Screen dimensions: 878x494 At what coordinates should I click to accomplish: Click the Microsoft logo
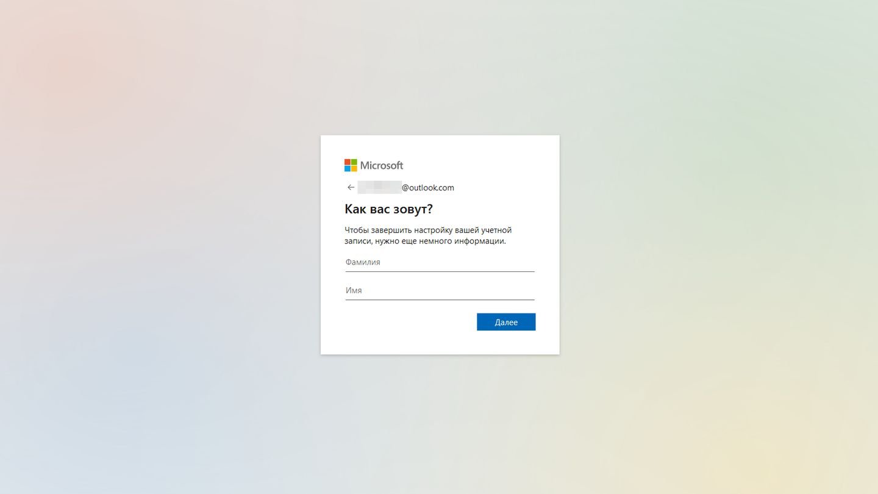tap(374, 165)
